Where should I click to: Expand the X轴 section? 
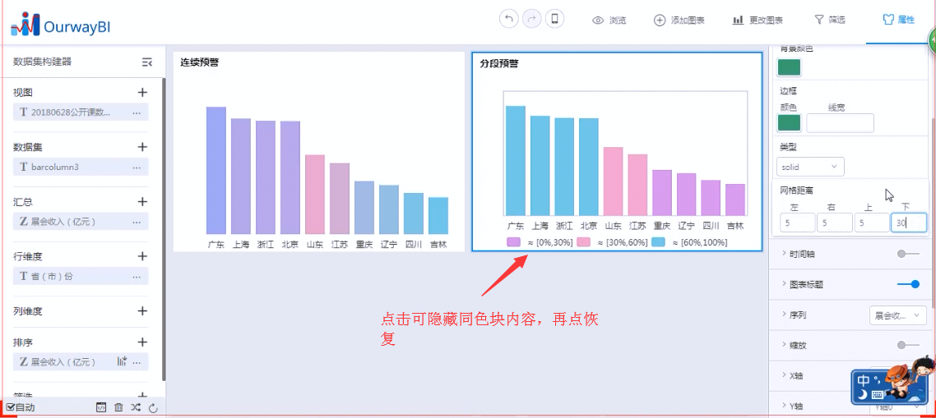click(x=783, y=375)
